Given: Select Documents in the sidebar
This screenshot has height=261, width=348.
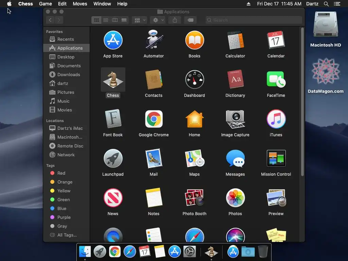Looking at the screenshot, I should [66, 66].
